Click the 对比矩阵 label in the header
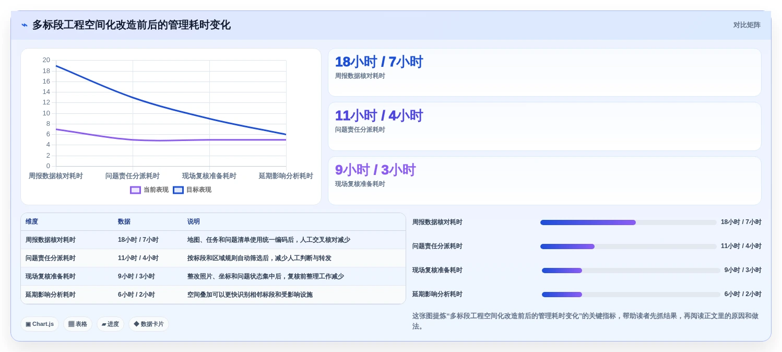 (x=747, y=25)
